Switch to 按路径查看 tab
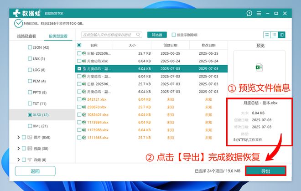Image resolution: width=301 pixels, height=191 pixels. [x=26, y=36]
